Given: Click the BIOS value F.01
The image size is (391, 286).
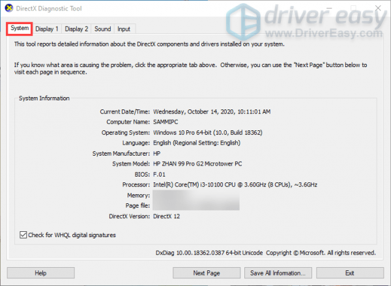Looking at the screenshot, I should [160, 175].
